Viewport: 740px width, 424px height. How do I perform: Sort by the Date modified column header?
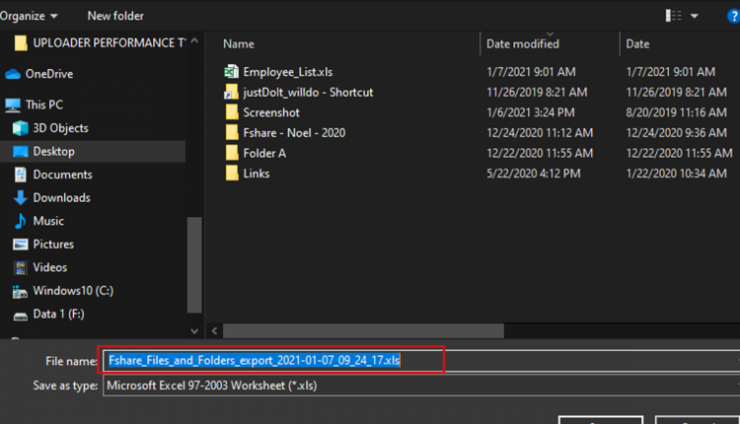click(522, 43)
